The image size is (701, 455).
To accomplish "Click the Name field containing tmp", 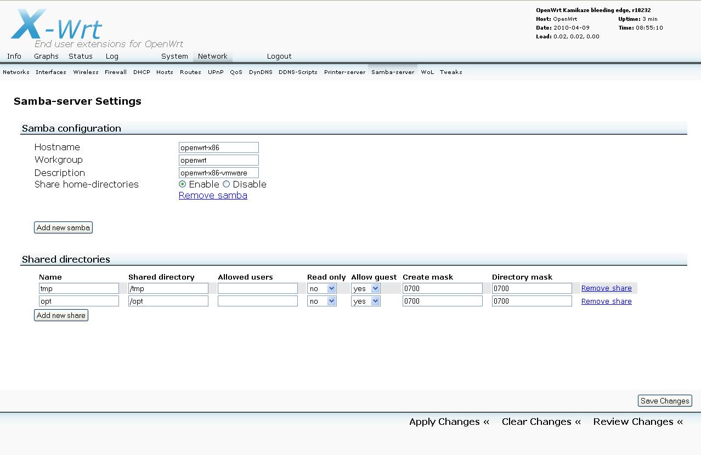I will click(79, 288).
